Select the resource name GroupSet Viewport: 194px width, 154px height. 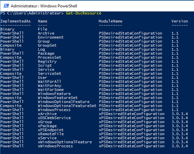click(47, 45)
